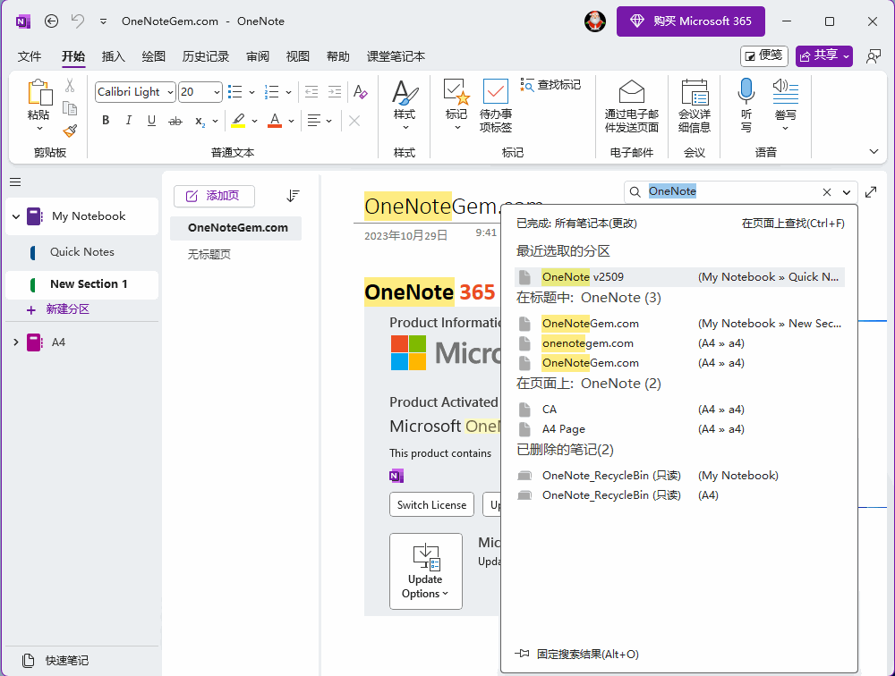Click the Meeting Details (会议详细信息) calendar icon

coord(695,92)
